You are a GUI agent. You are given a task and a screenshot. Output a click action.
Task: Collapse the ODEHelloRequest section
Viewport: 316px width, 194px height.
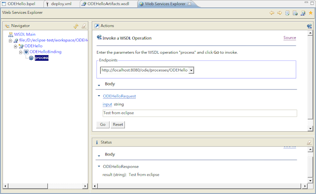(x=99, y=96)
